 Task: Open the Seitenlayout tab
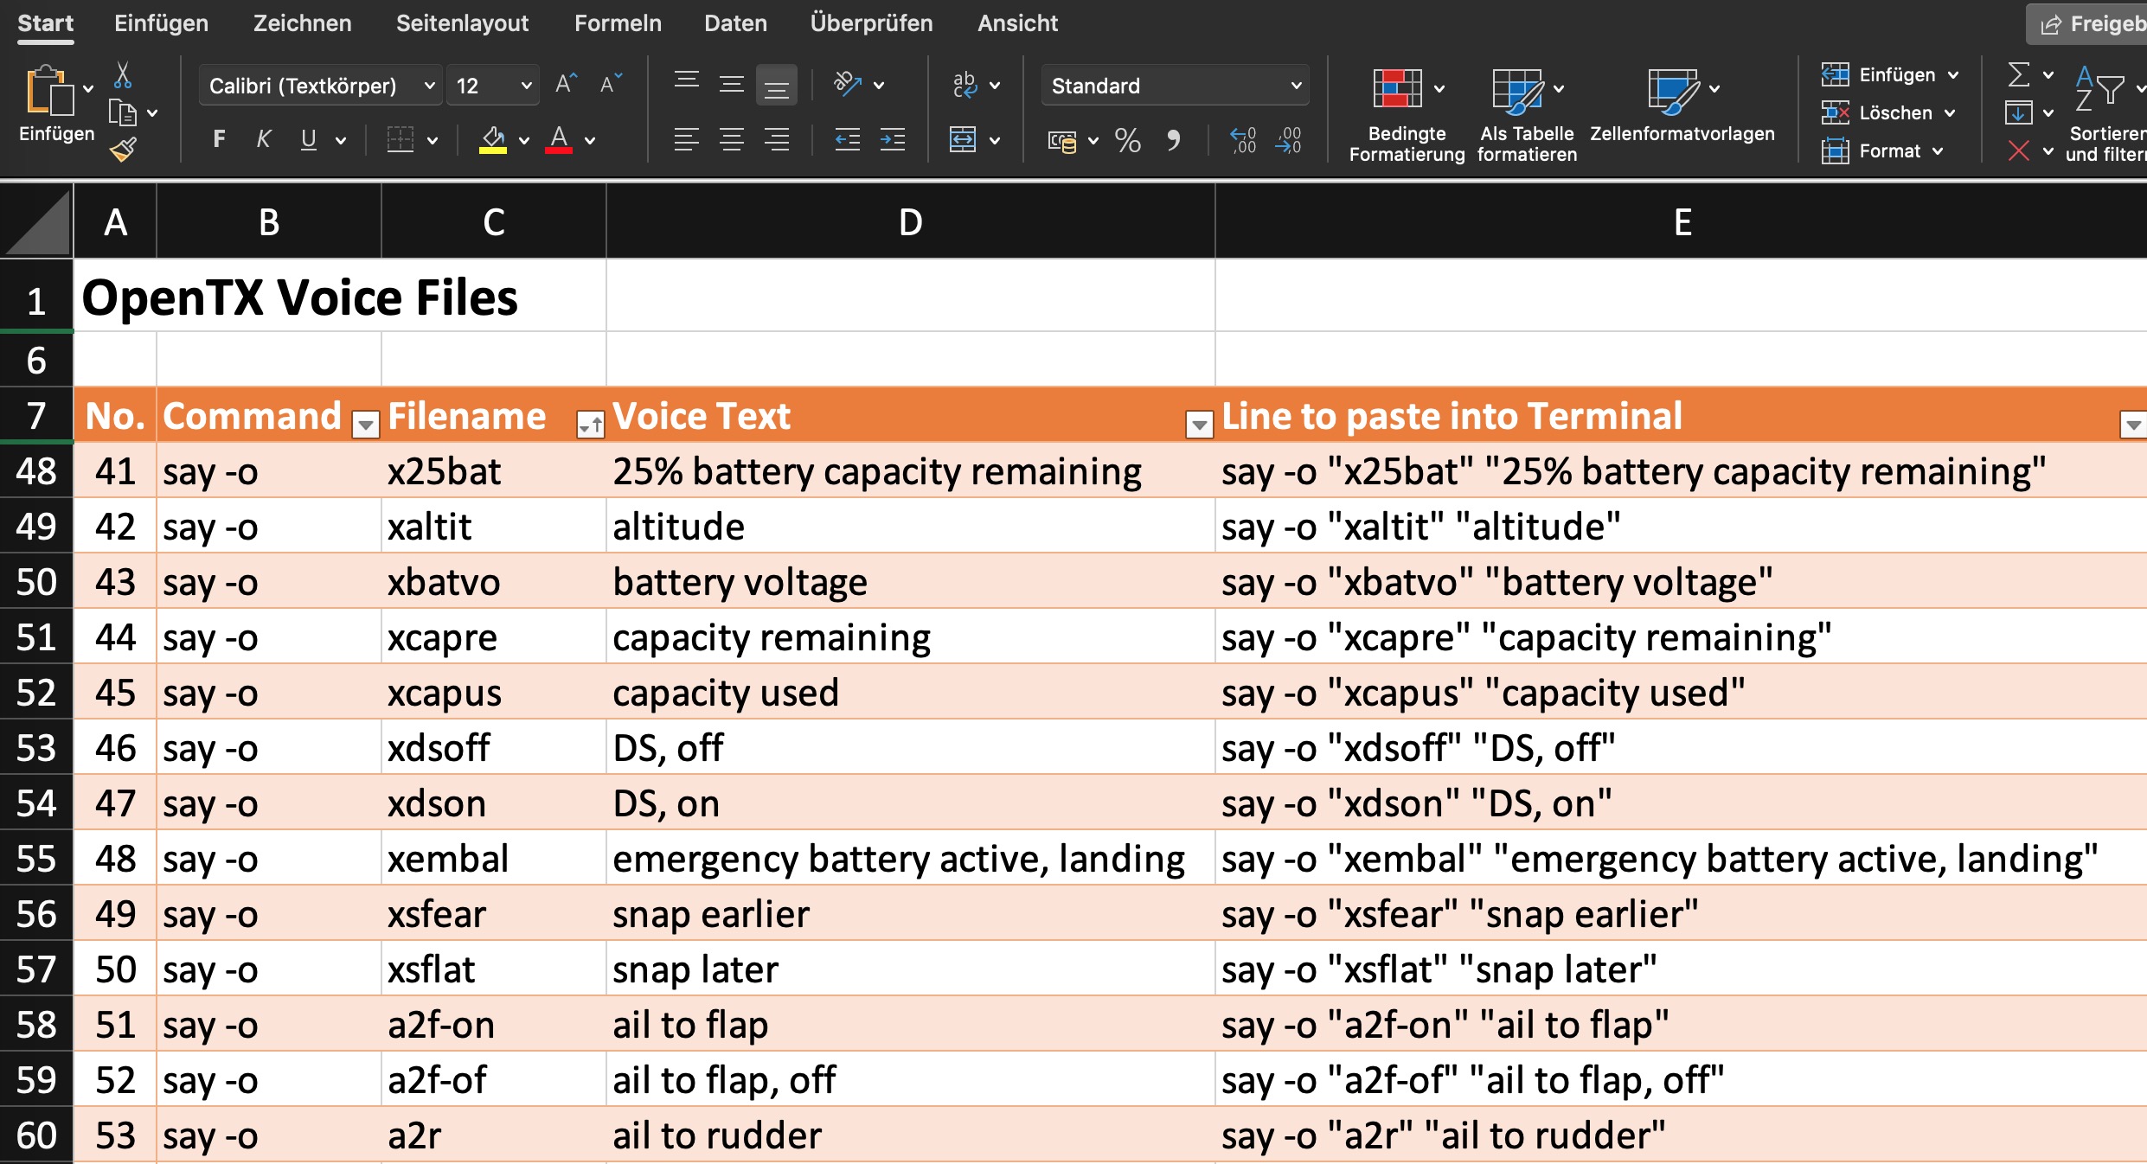[x=462, y=23]
